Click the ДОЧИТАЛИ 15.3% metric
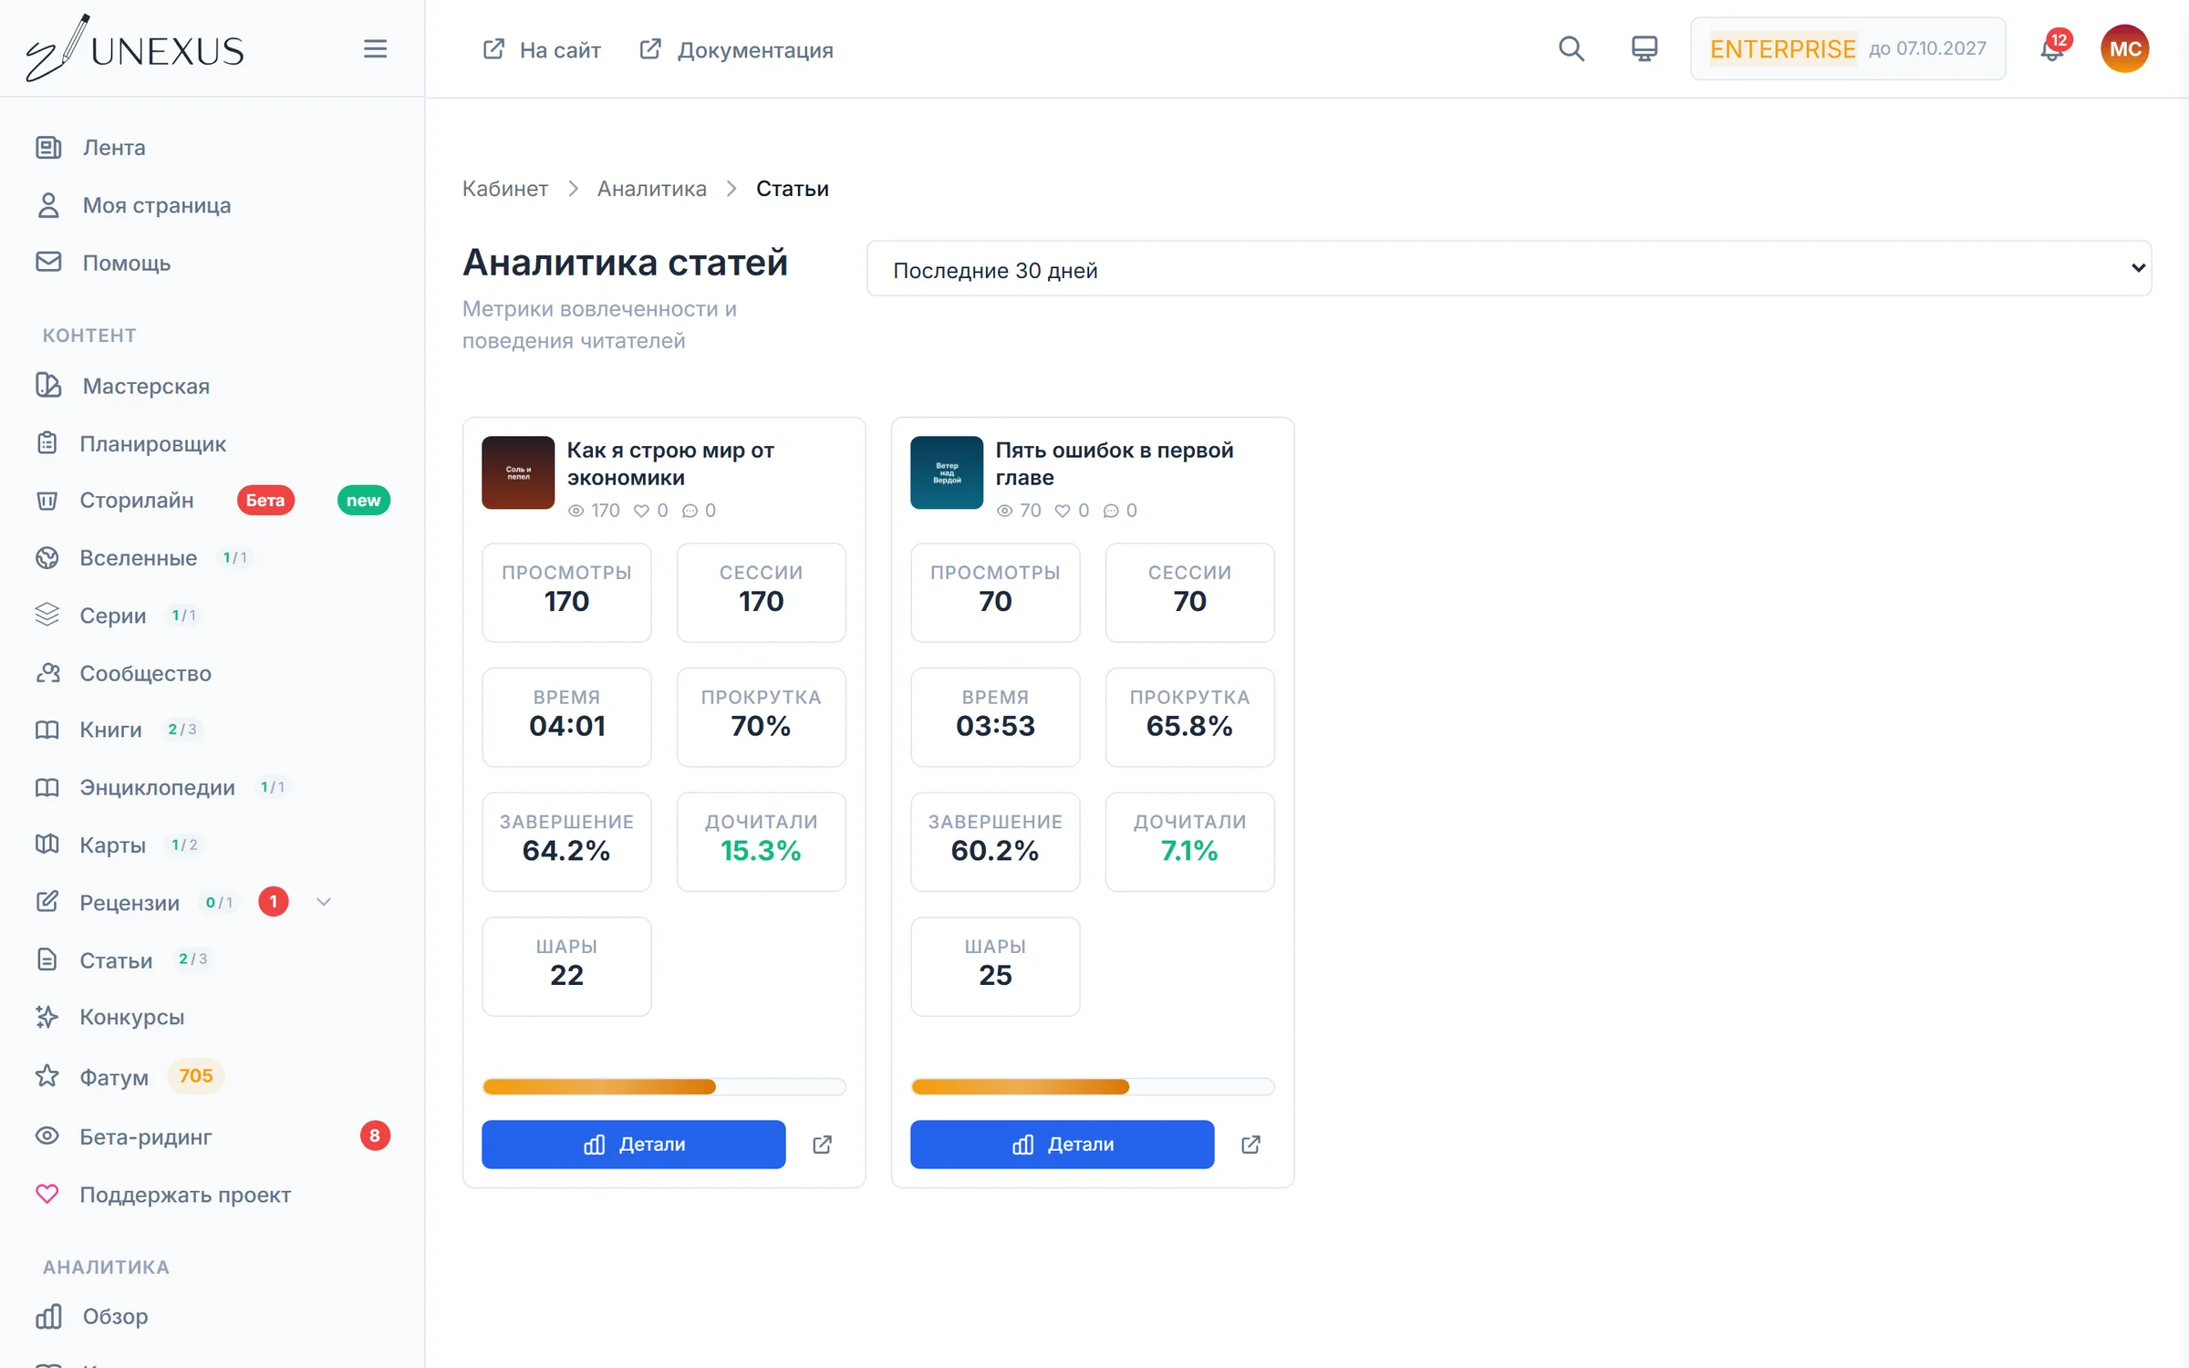2189x1368 pixels. (761, 842)
